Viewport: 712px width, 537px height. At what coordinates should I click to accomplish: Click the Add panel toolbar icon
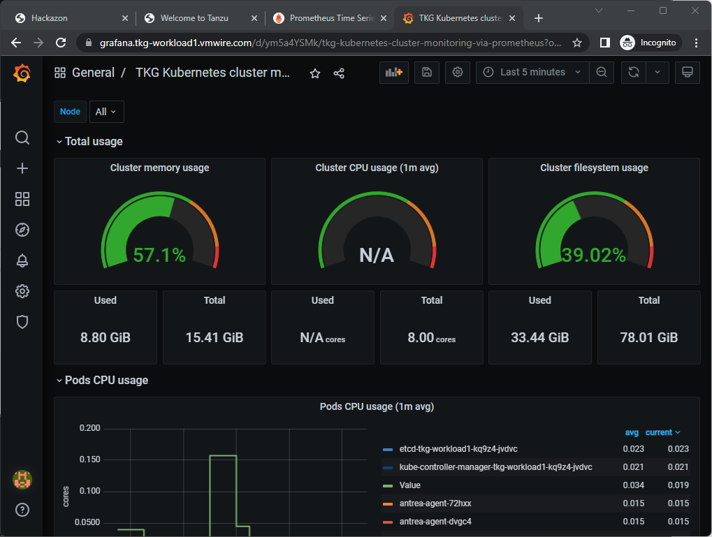(x=394, y=72)
